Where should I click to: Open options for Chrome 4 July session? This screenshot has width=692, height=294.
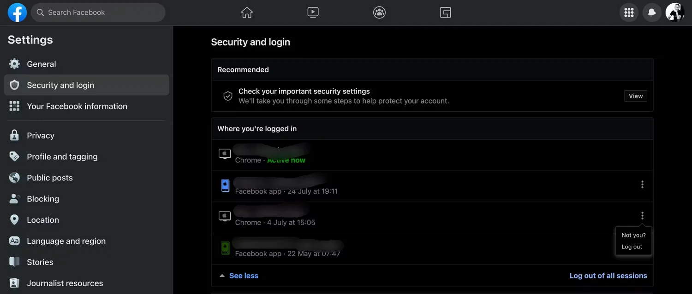coord(642,216)
